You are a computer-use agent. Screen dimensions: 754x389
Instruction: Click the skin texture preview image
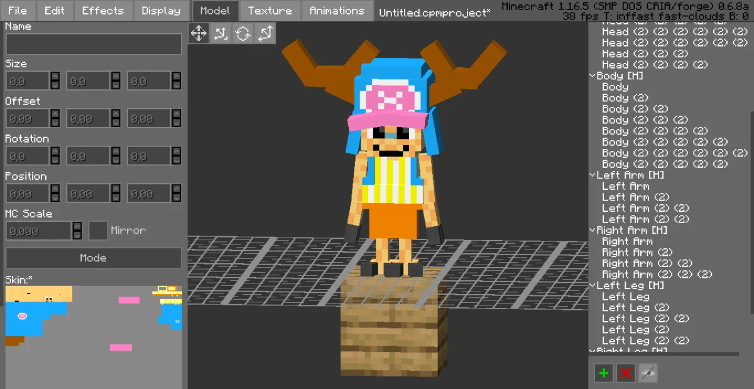94,337
